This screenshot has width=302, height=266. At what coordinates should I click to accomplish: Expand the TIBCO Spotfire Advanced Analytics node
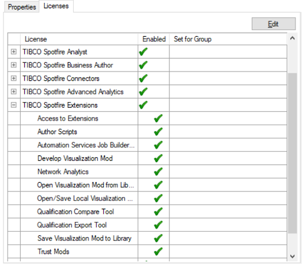point(14,92)
